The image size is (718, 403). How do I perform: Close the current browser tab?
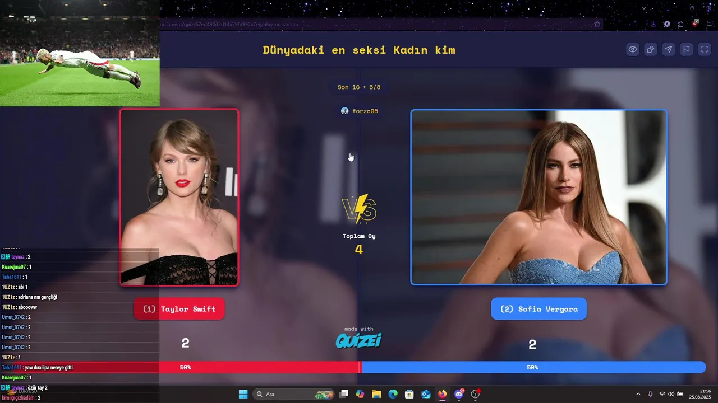[x=178, y=8]
